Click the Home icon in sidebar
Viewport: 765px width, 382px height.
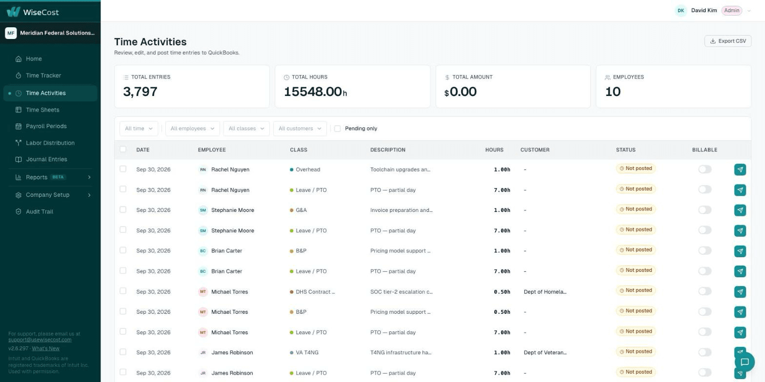tap(19, 59)
